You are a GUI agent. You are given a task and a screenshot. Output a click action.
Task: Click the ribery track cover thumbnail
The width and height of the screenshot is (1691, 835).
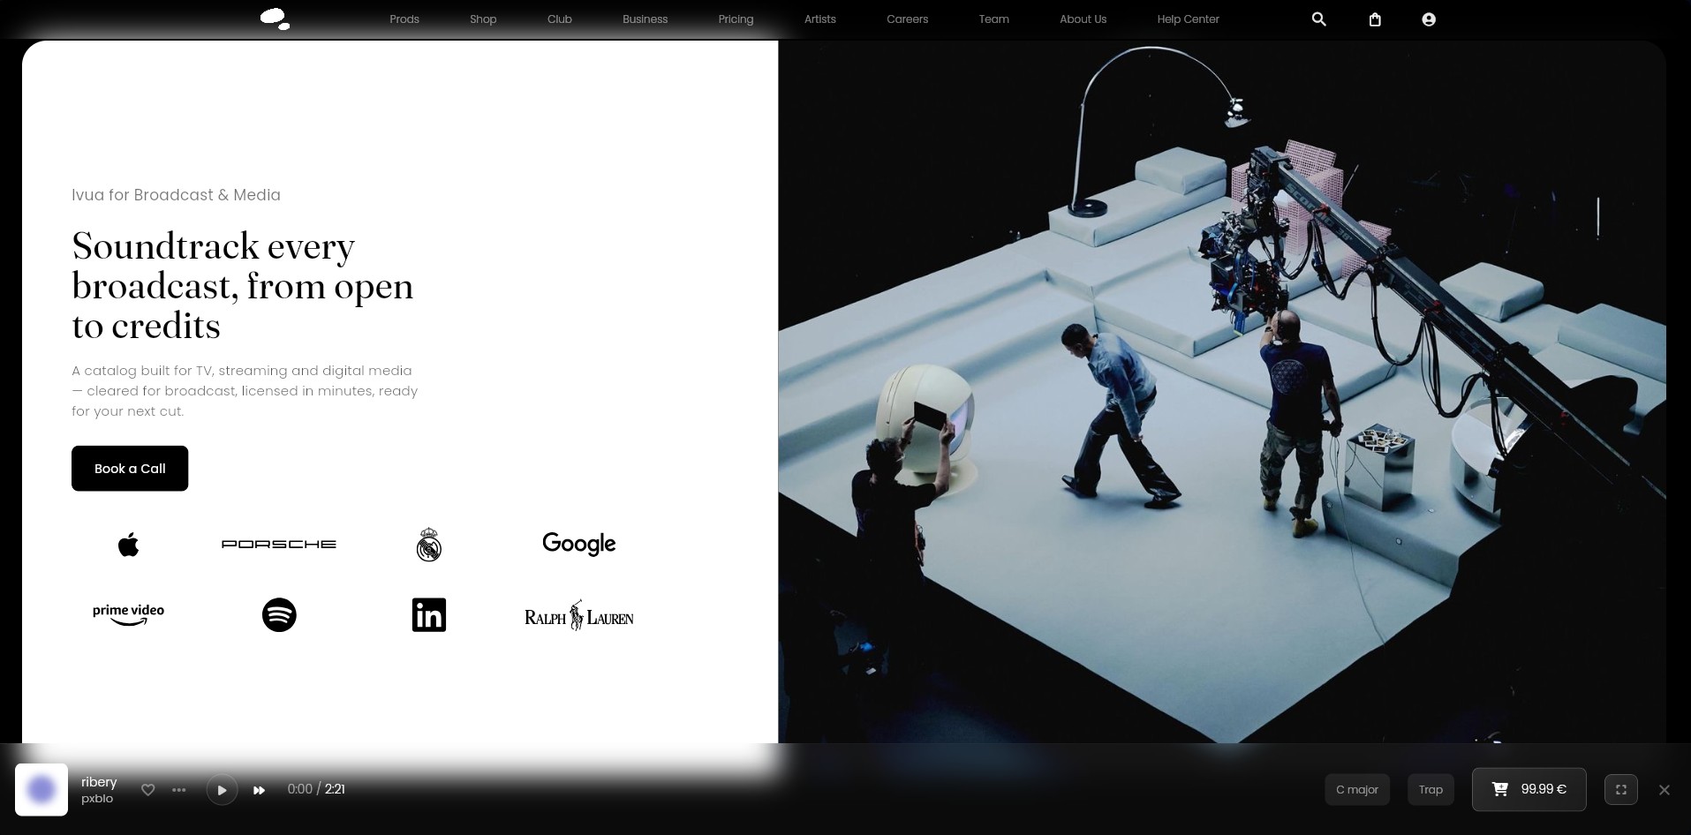[x=42, y=790]
